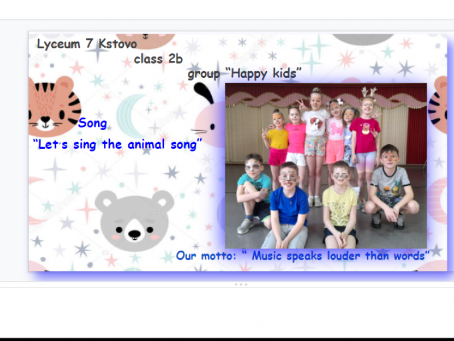Click the "Our motto" caption text

302,255
